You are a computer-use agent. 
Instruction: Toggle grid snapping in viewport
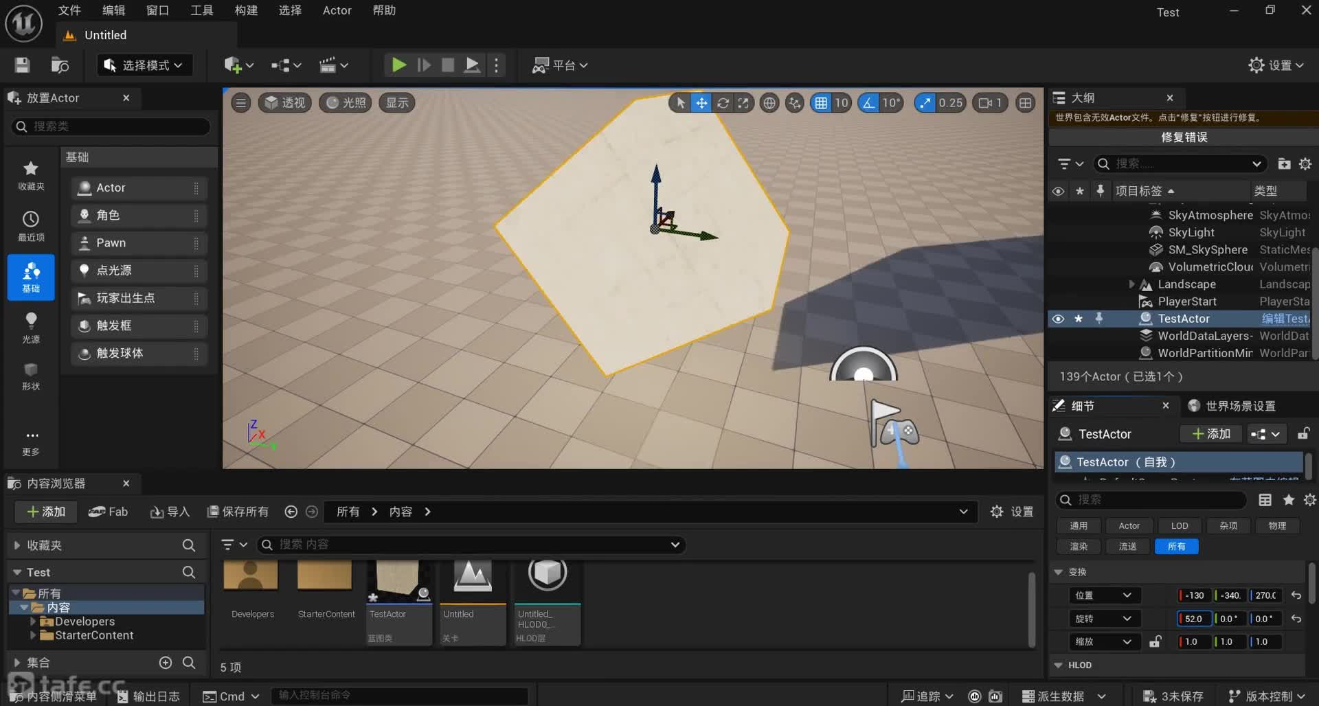[x=821, y=103]
